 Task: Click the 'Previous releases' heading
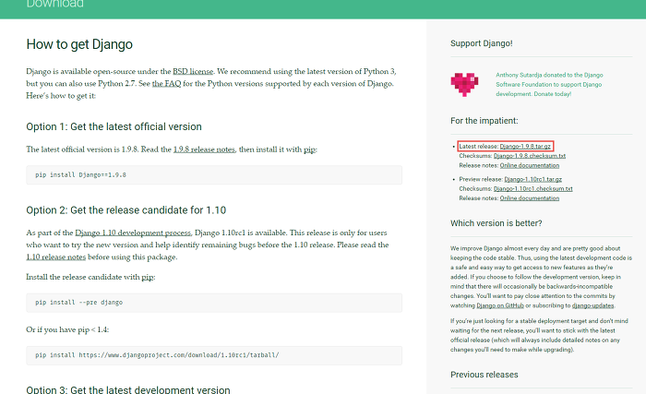click(484, 375)
